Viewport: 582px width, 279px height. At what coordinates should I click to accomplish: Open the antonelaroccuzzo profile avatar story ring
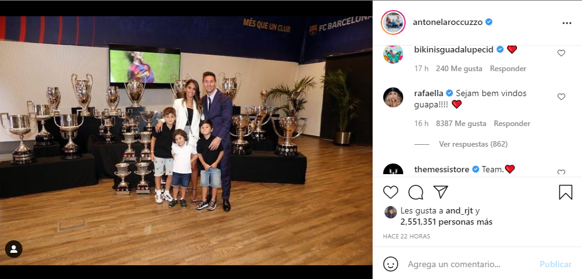tap(393, 22)
